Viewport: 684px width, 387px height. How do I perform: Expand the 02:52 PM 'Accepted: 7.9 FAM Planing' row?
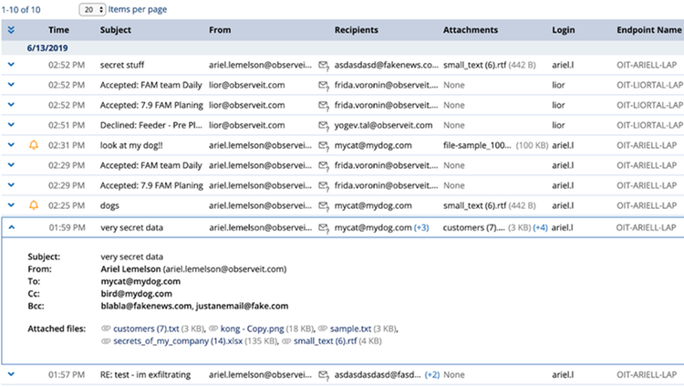(11, 104)
